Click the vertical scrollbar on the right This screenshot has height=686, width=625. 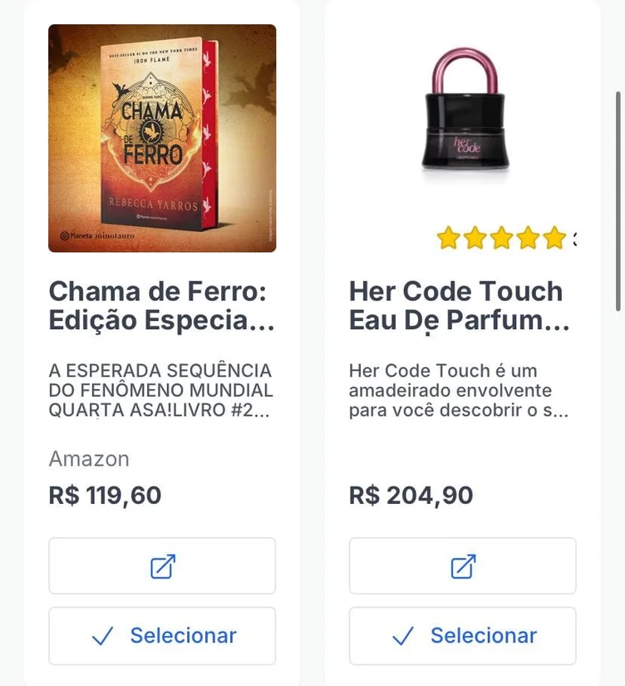click(x=617, y=200)
